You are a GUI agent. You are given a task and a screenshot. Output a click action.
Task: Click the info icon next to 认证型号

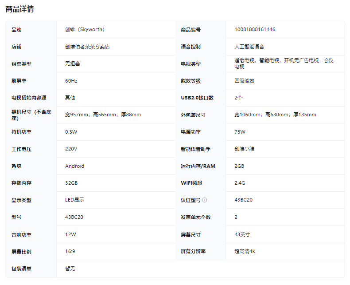click(x=205, y=200)
